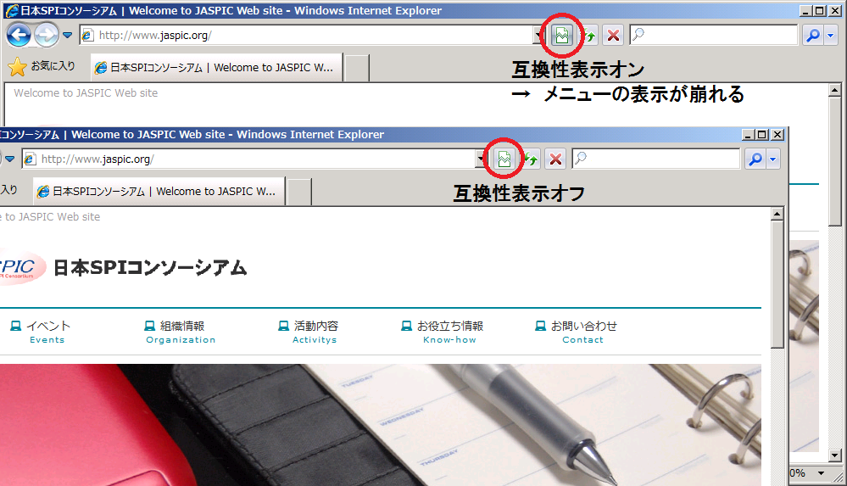Open recent pages dropdown in front window
847x486 pixels.
click(x=9, y=159)
